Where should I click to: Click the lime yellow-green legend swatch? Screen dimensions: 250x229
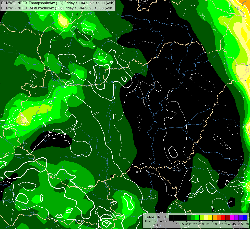[202, 218]
